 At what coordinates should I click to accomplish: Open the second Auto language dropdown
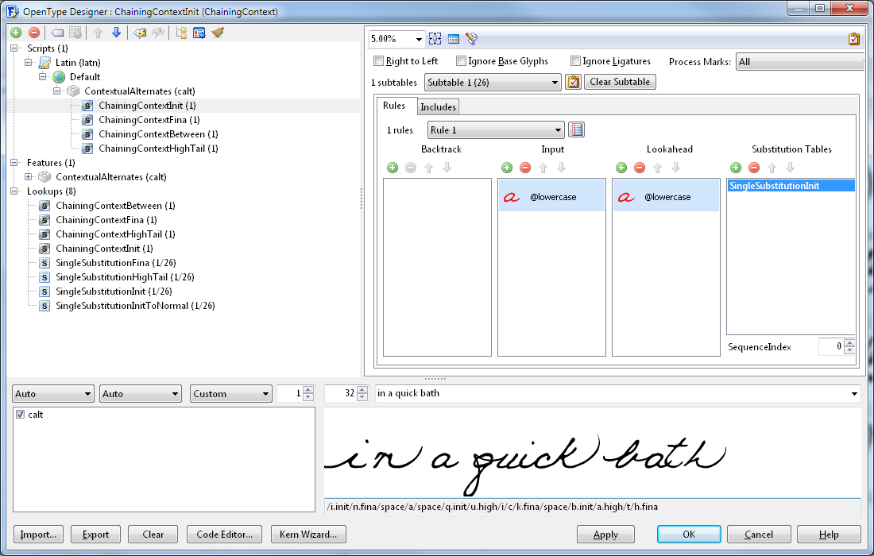[140, 394]
